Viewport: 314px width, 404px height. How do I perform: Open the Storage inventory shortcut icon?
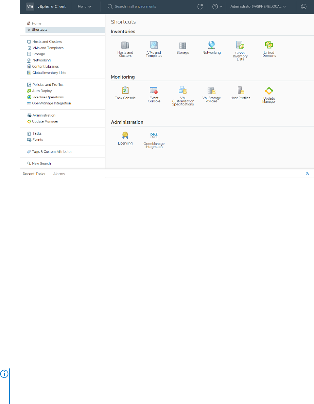[x=183, y=46]
